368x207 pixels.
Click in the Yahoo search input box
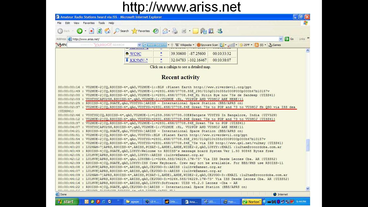pos(102,45)
